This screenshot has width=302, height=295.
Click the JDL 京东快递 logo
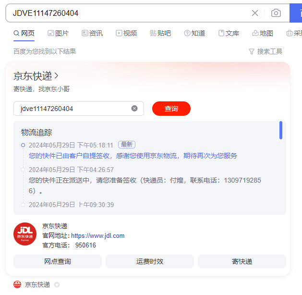(x=25, y=234)
